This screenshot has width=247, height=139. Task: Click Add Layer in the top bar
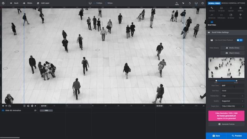(x=43, y=3)
